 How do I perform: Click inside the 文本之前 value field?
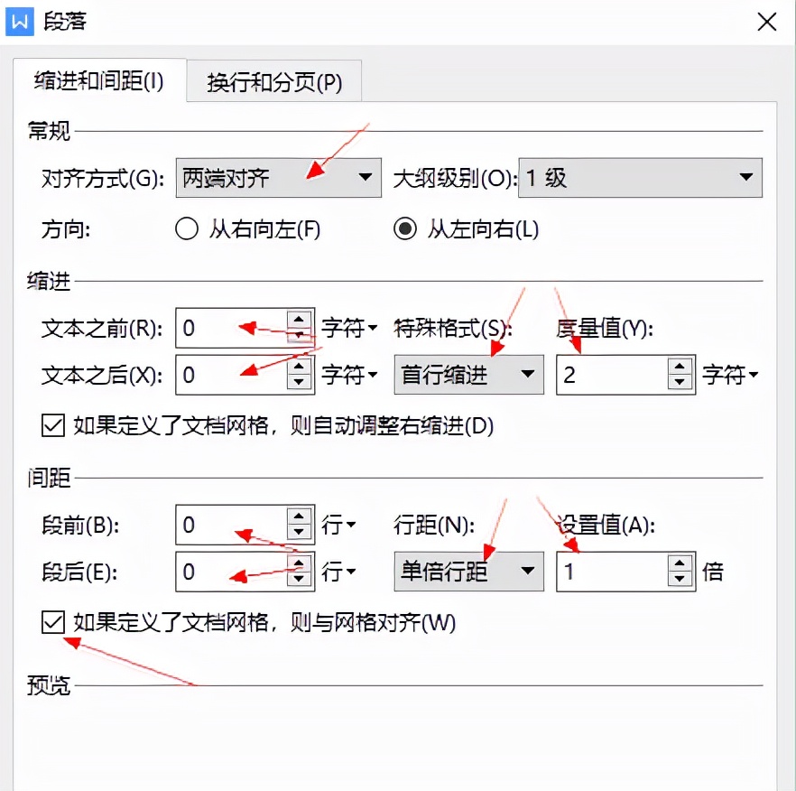[x=226, y=329]
